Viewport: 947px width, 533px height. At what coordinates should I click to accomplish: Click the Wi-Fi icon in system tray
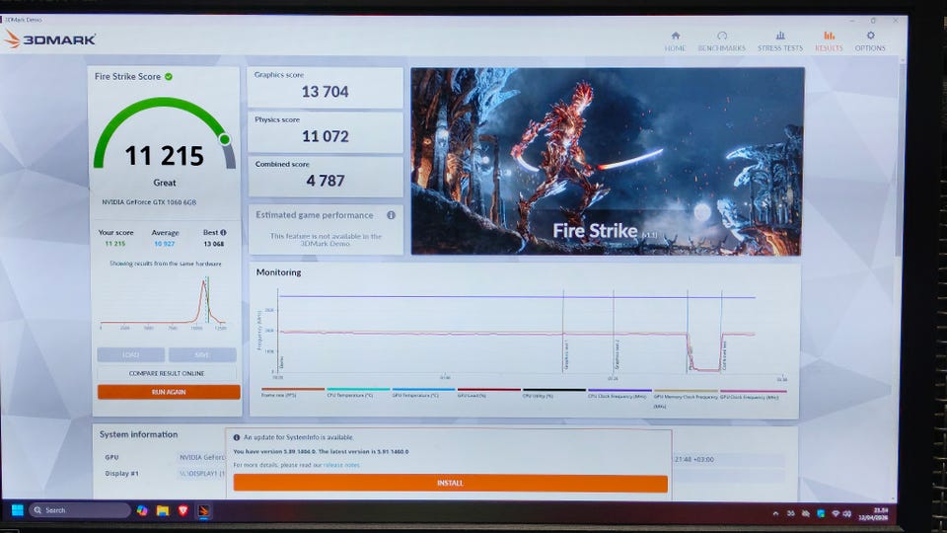click(x=836, y=513)
